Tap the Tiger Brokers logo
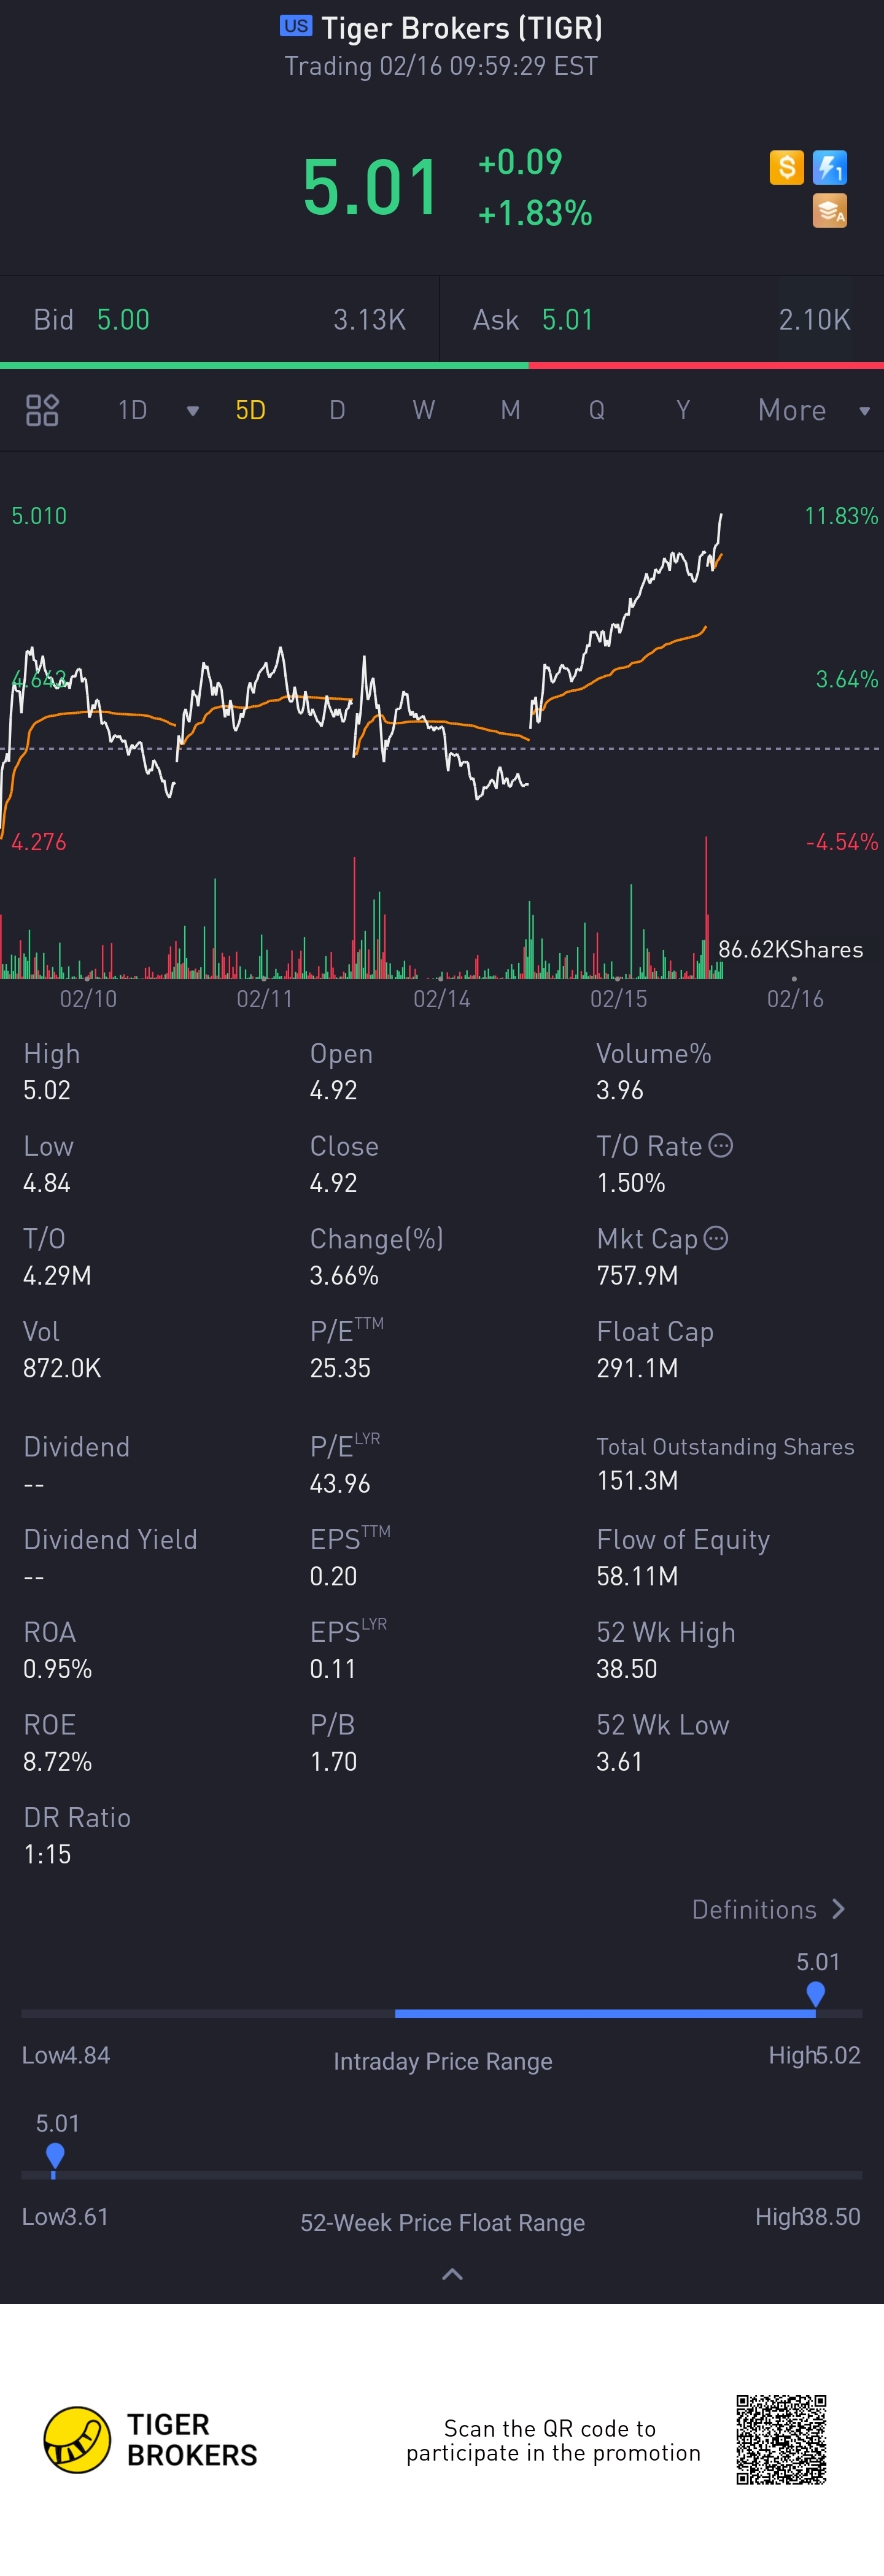The width and height of the screenshot is (884, 2576). [77, 2439]
